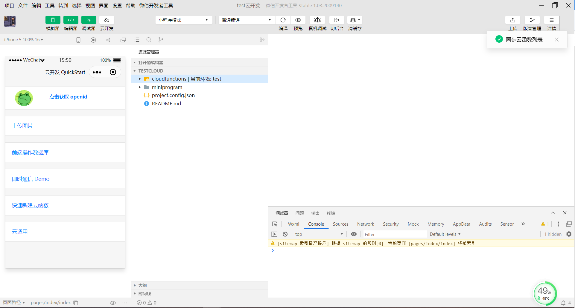The width and height of the screenshot is (575, 308).
Task: Toggle visibility eye in console toolbar
Action: click(x=354, y=234)
